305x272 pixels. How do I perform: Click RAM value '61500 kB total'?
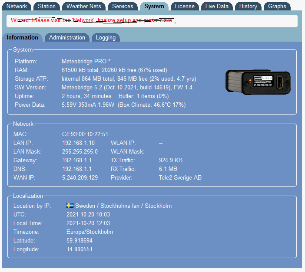[x=80, y=70]
